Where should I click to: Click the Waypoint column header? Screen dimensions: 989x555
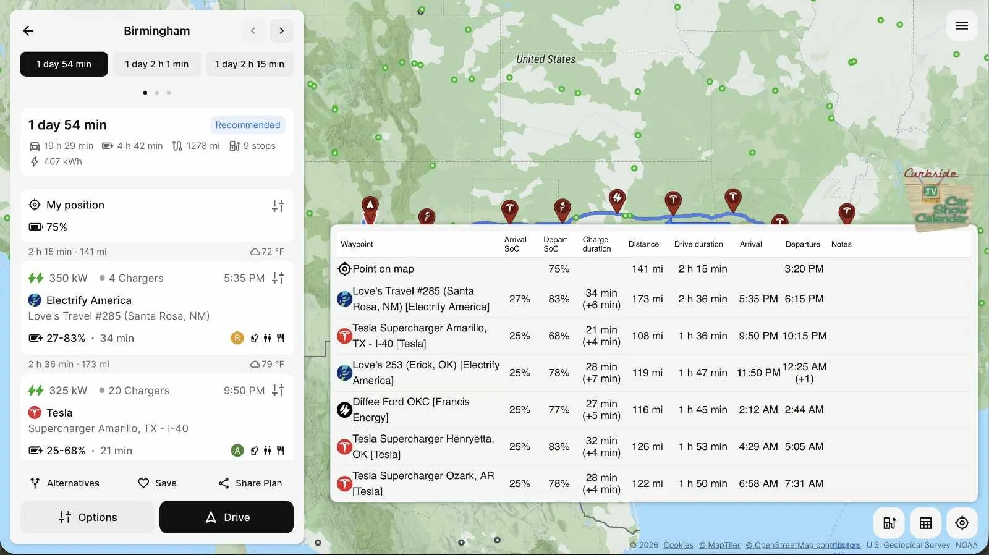pyautogui.click(x=357, y=244)
